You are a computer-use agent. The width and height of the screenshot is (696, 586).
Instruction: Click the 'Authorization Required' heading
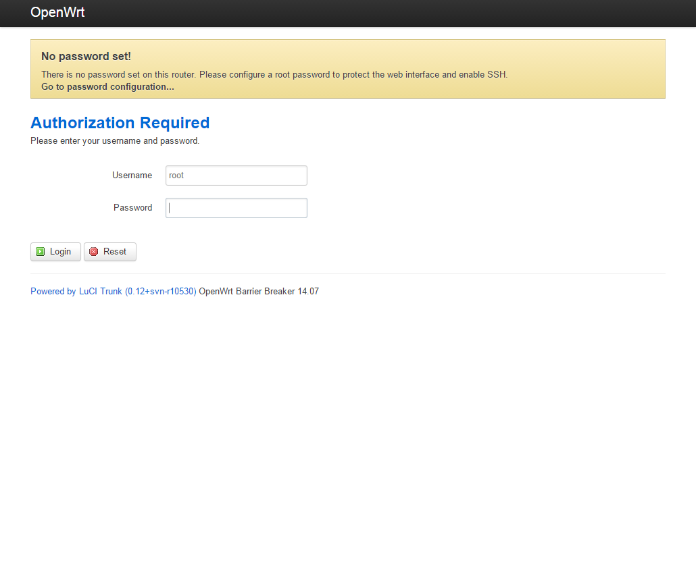click(x=120, y=123)
